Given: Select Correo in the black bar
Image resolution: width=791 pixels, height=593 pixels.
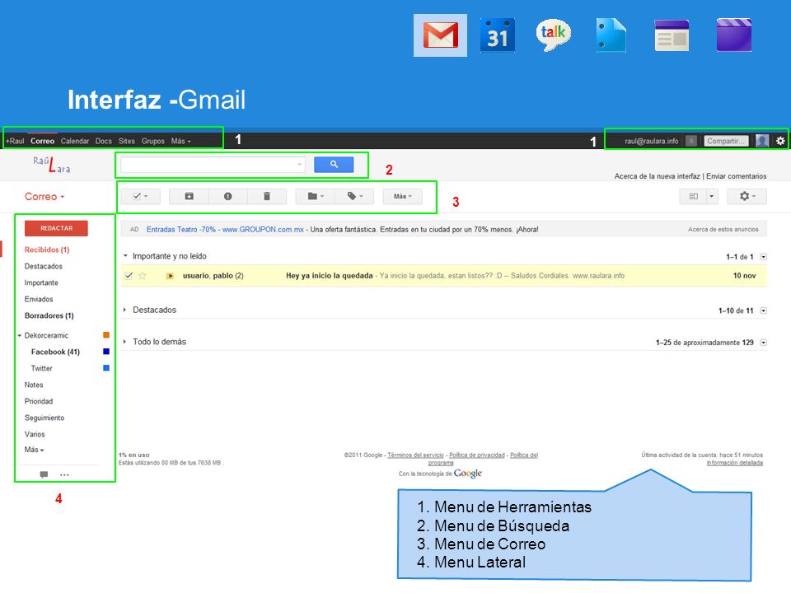Looking at the screenshot, I should pos(42,141).
